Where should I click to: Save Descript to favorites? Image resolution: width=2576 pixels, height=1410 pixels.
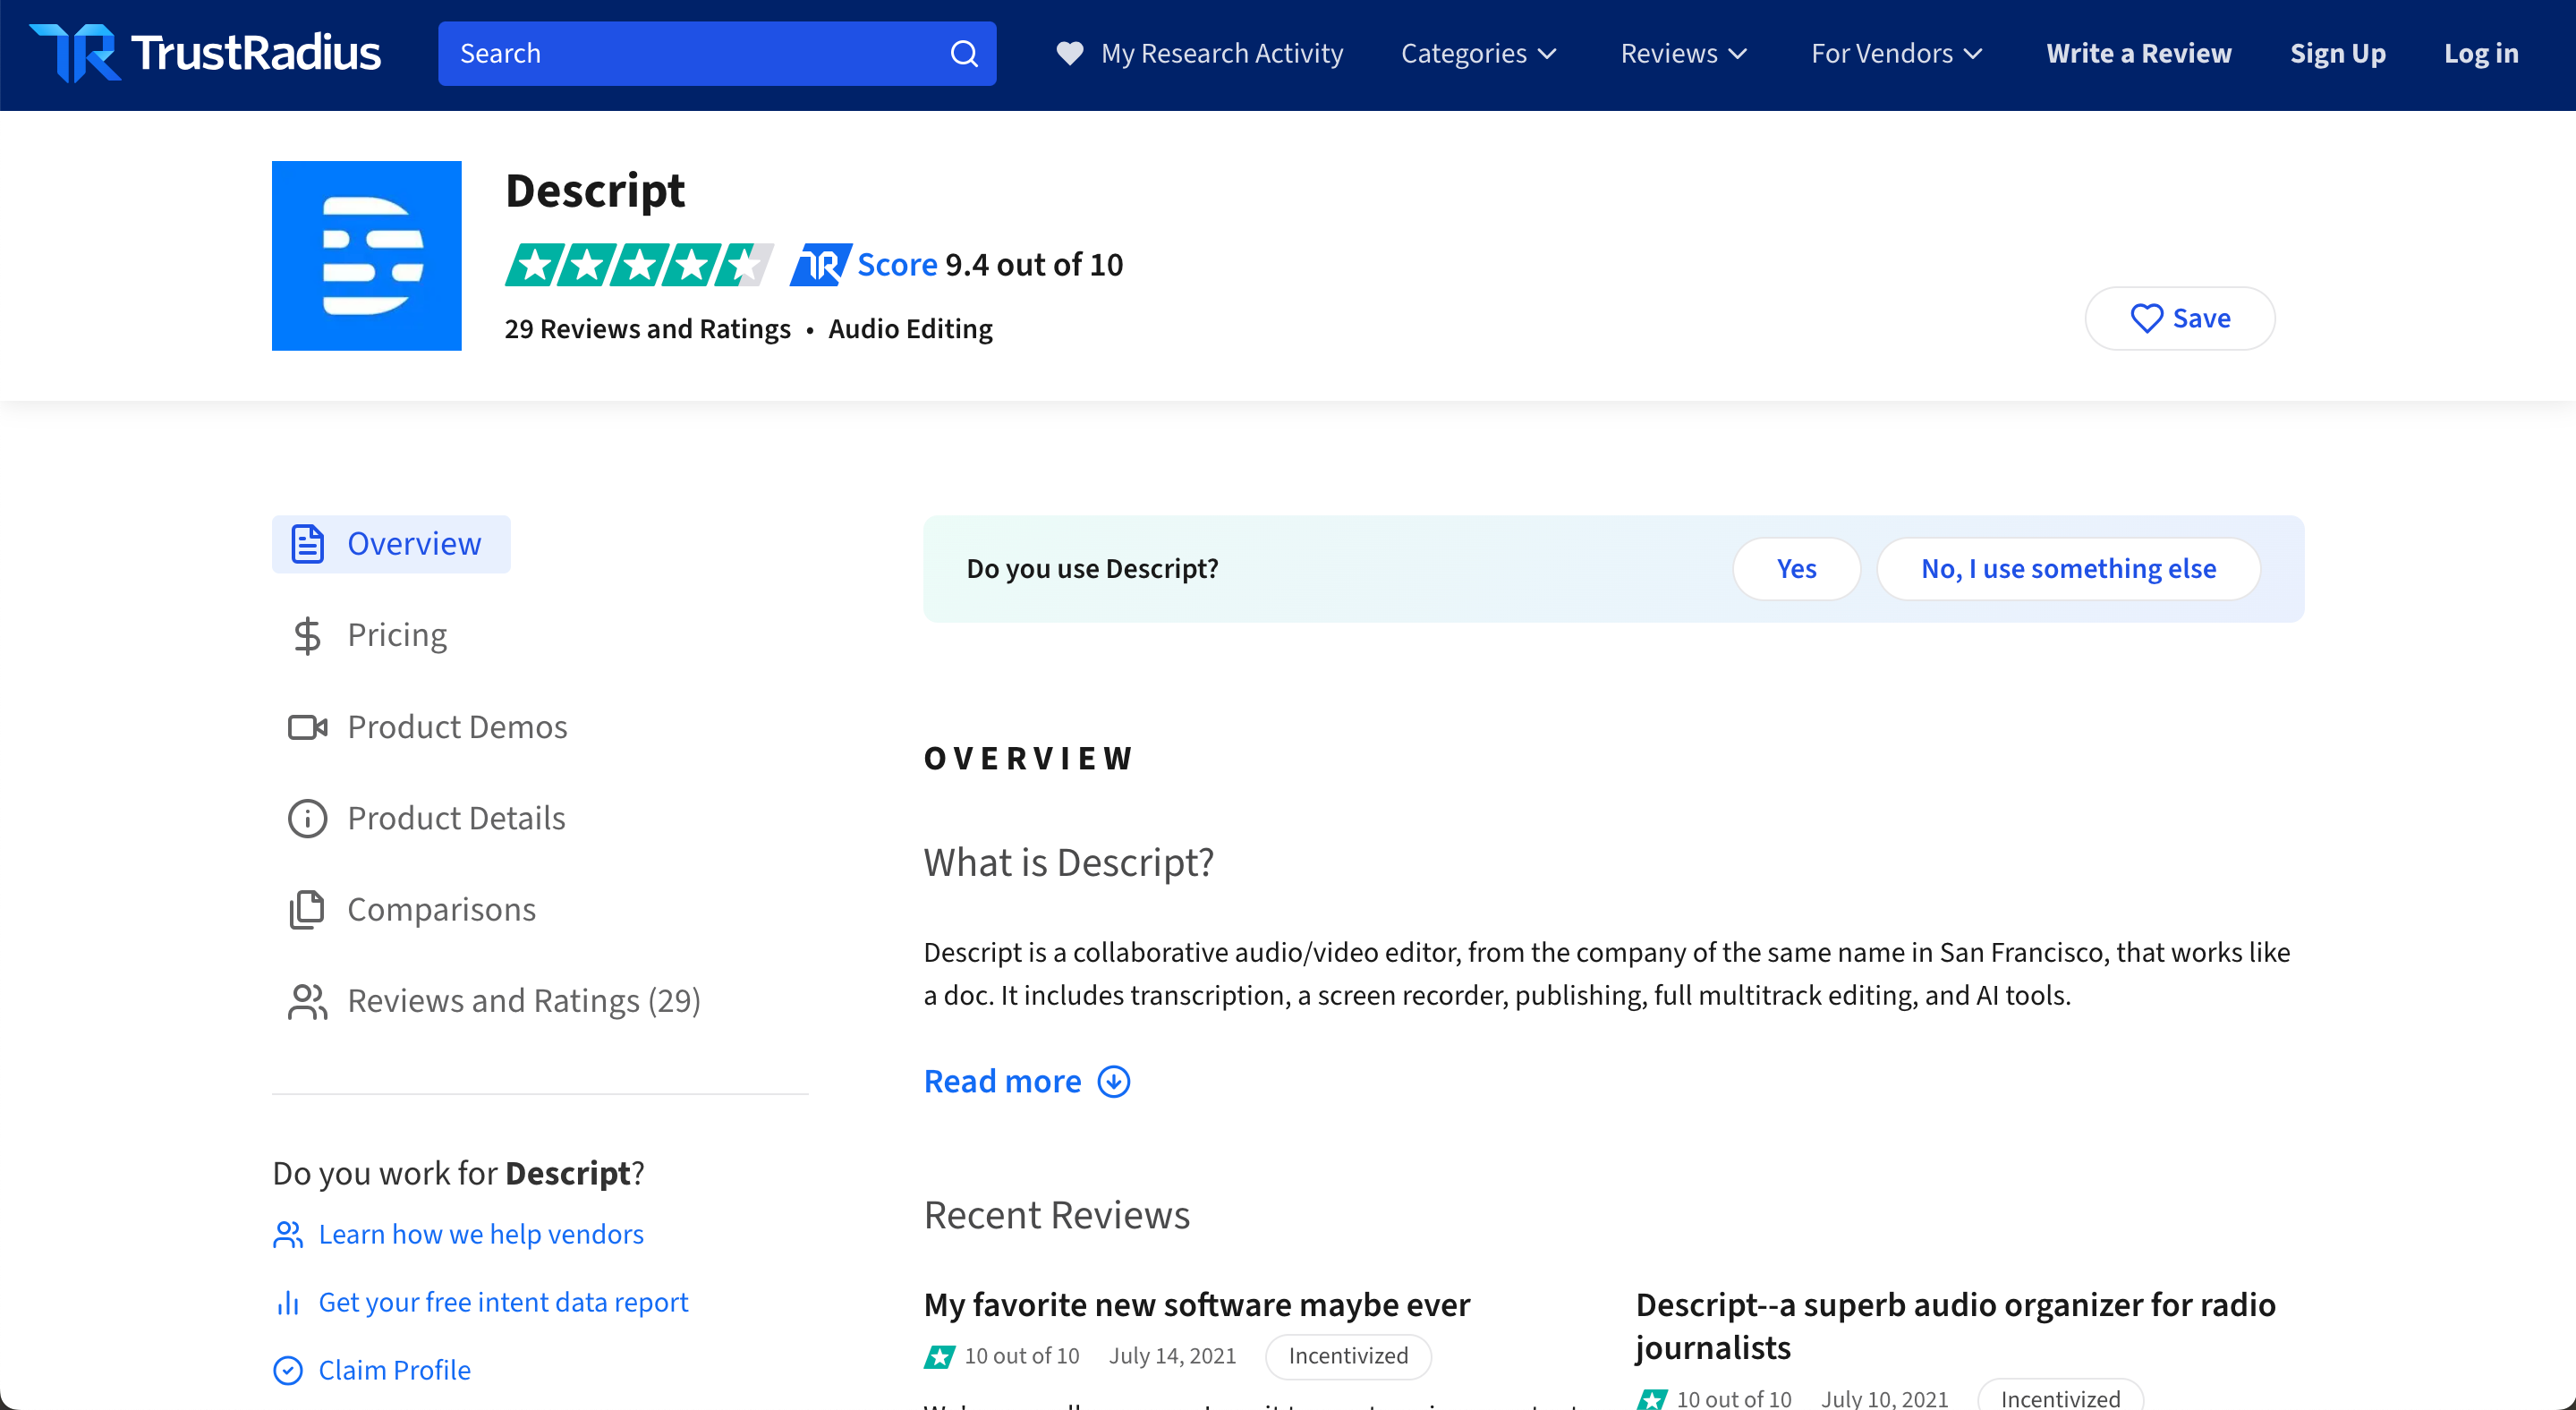click(x=2179, y=318)
